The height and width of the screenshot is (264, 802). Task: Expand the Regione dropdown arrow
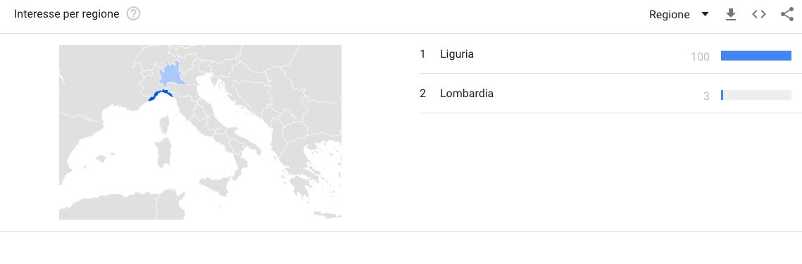click(x=705, y=14)
